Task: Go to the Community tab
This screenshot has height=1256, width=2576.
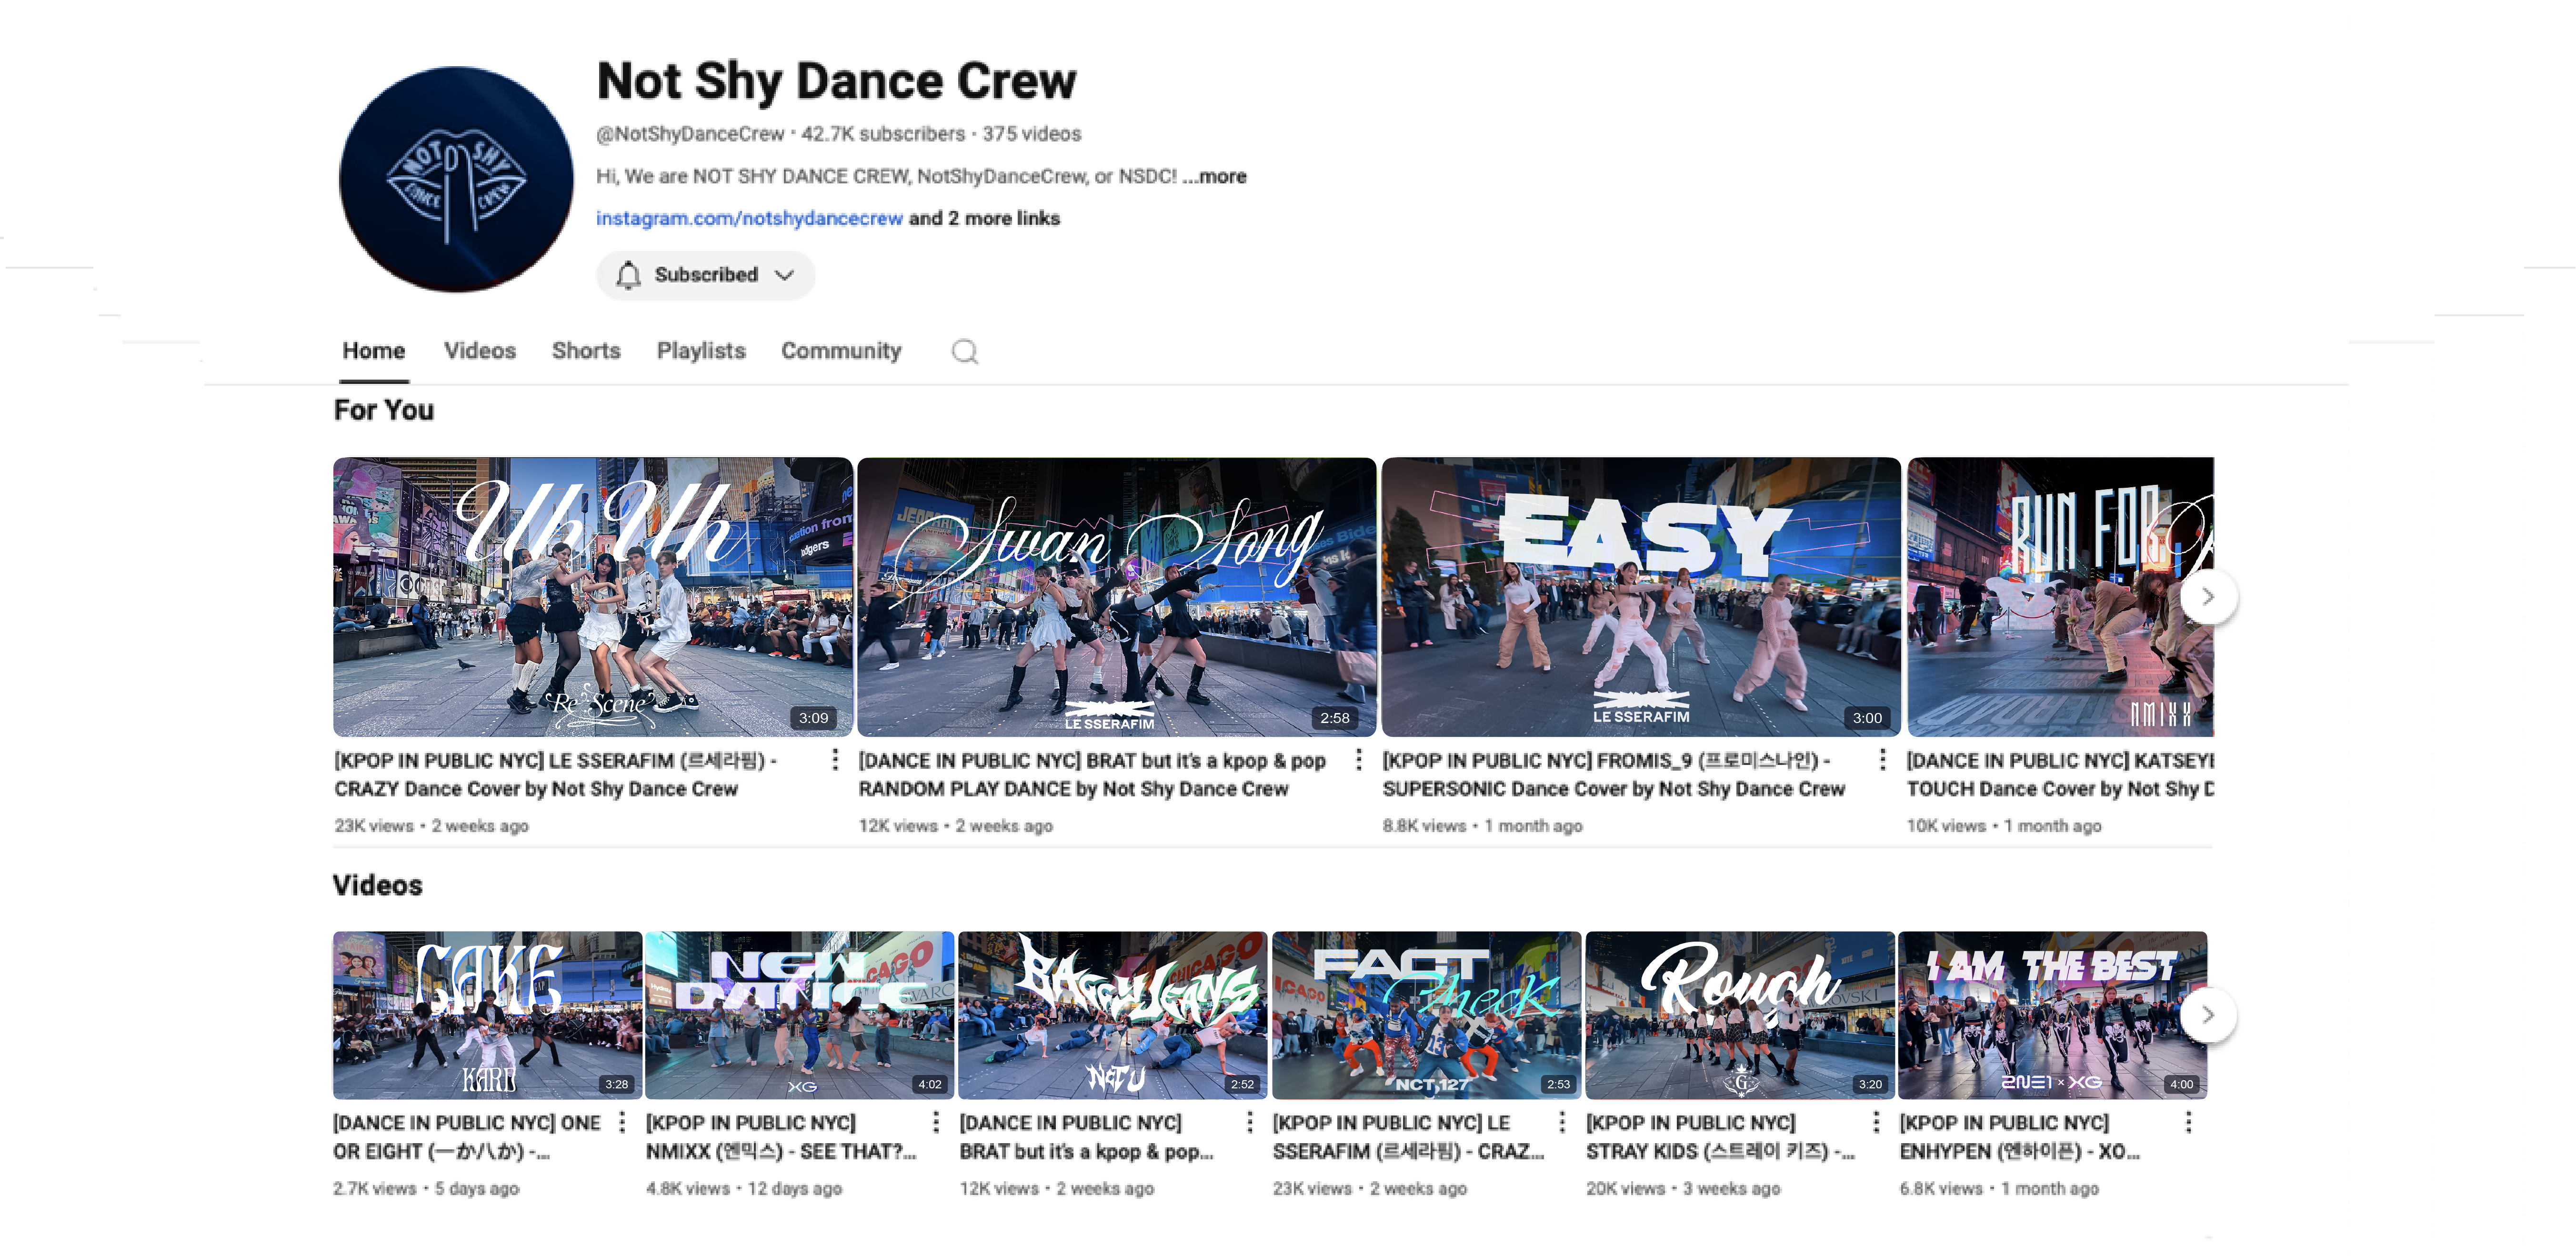Action: (x=840, y=351)
